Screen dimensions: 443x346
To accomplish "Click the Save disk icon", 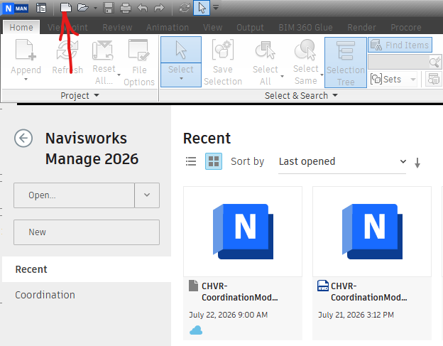I will 109,8.
